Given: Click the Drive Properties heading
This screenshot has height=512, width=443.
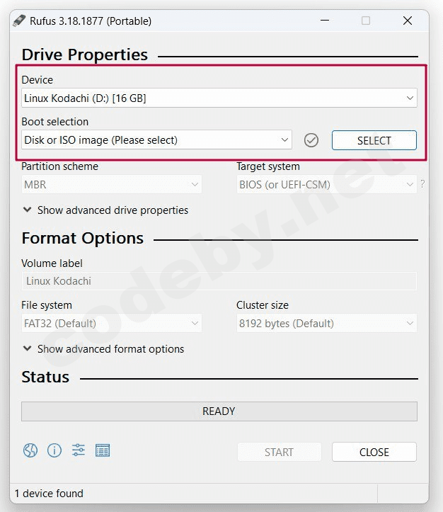Looking at the screenshot, I should click(x=85, y=55).
